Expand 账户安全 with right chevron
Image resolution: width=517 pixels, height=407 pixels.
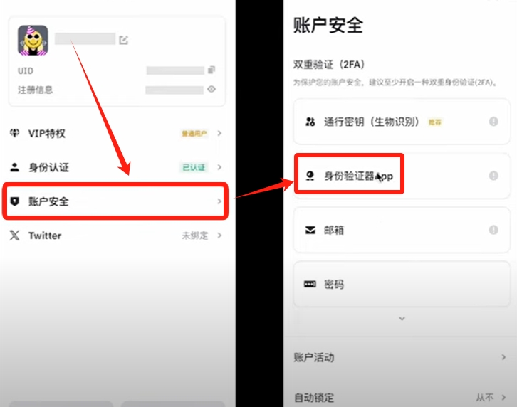[219, 201]
